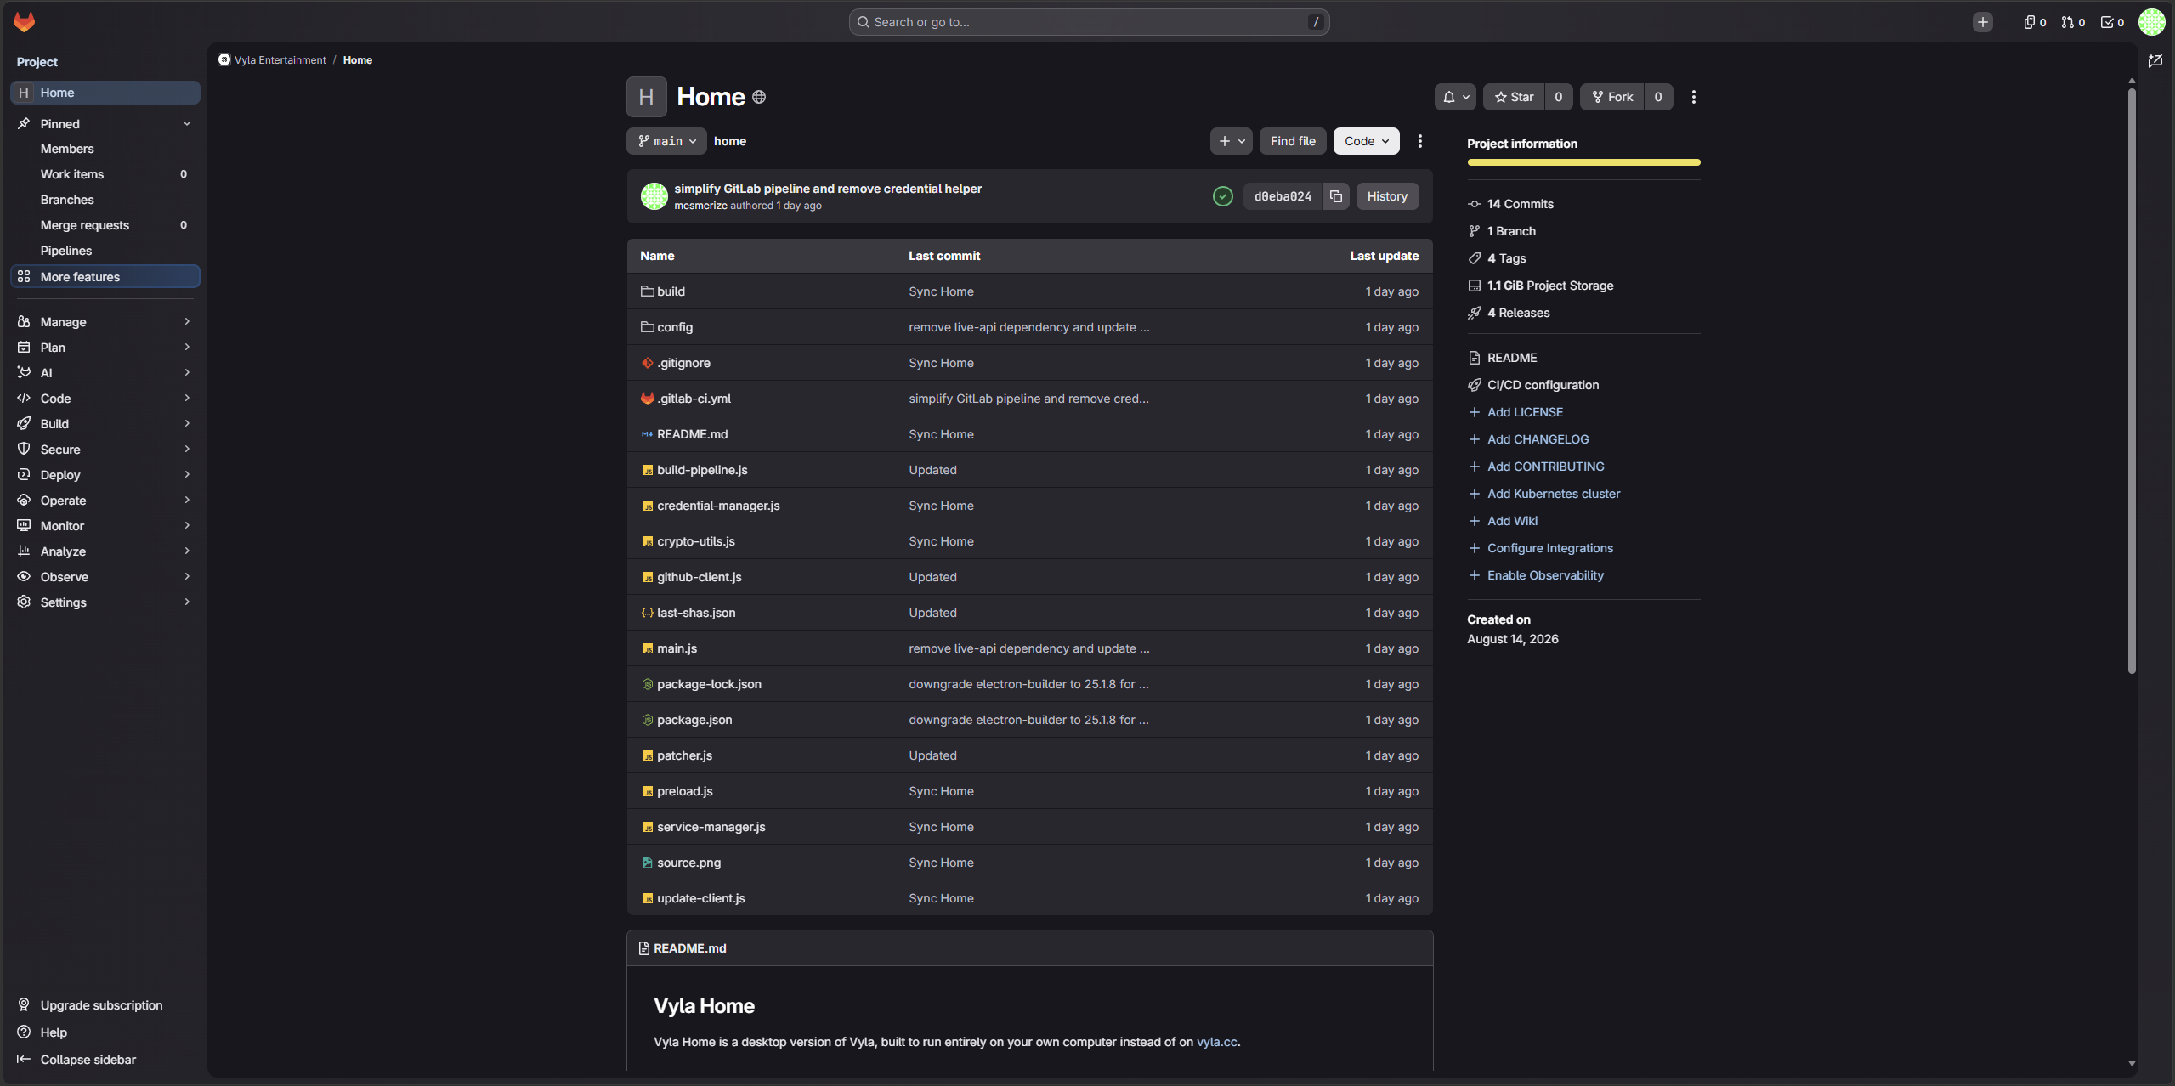Go to Branches in the sidebar
This screenshot has height=1086, width=2175.
pyautogui.click(x=105, y=200)
